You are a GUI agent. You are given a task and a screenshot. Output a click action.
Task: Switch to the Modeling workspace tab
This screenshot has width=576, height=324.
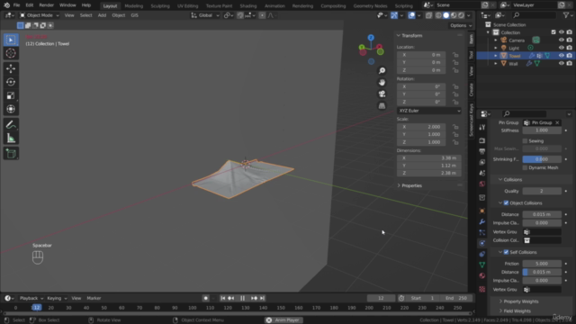[134, 6]
